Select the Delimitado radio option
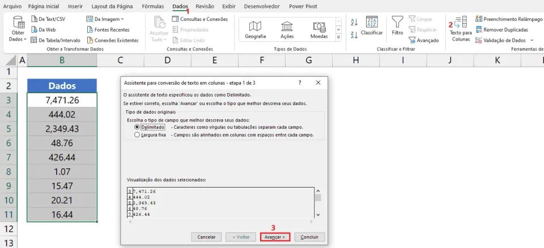The width and height of the screenshot is (544, 248). point(137,127)
